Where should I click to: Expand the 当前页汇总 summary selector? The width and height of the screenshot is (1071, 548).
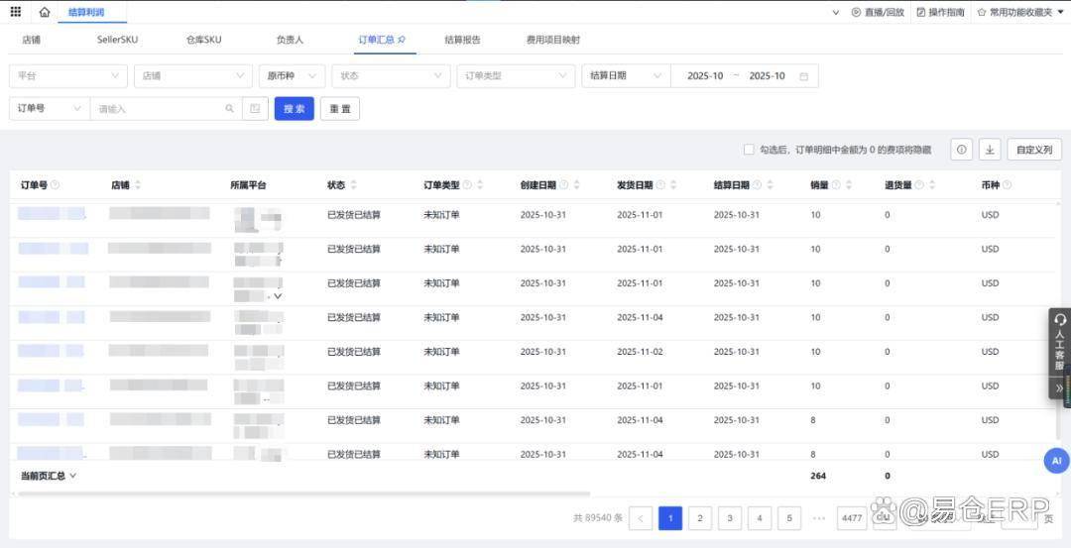(x=49, y=476)
